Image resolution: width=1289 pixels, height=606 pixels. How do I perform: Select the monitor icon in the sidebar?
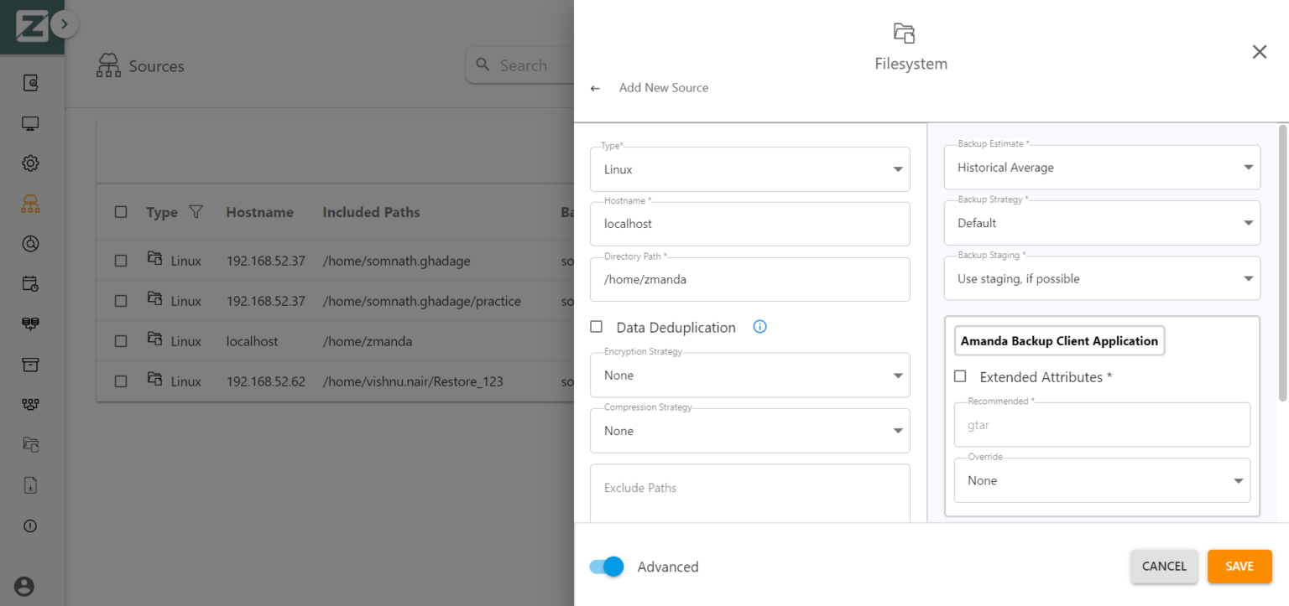[30, 122]
